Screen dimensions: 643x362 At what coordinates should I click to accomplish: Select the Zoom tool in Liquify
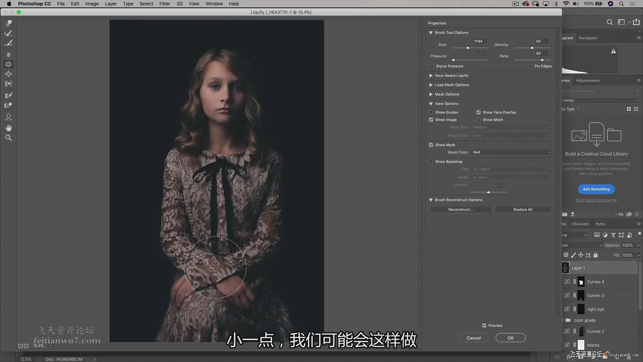click(9, 138)
